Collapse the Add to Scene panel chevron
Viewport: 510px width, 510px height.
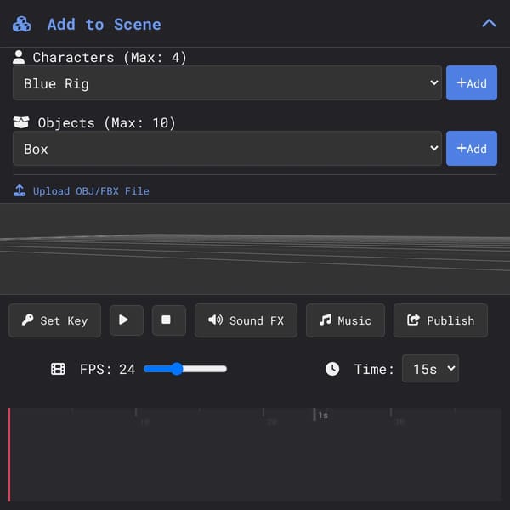(x=489, y=24)
